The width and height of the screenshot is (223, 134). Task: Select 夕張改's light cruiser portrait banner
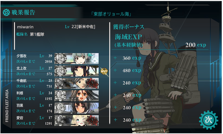[x=77, y=59]
